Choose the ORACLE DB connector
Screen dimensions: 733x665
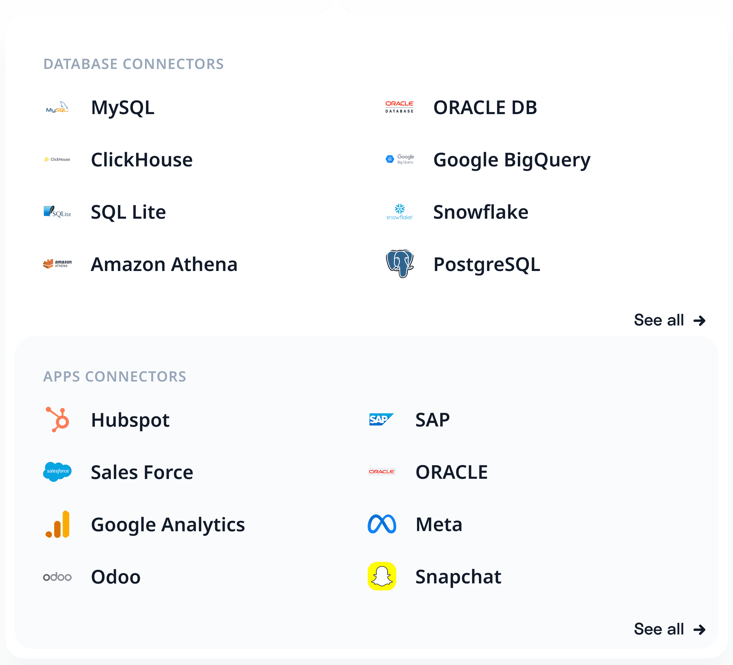tap(485, 108)
